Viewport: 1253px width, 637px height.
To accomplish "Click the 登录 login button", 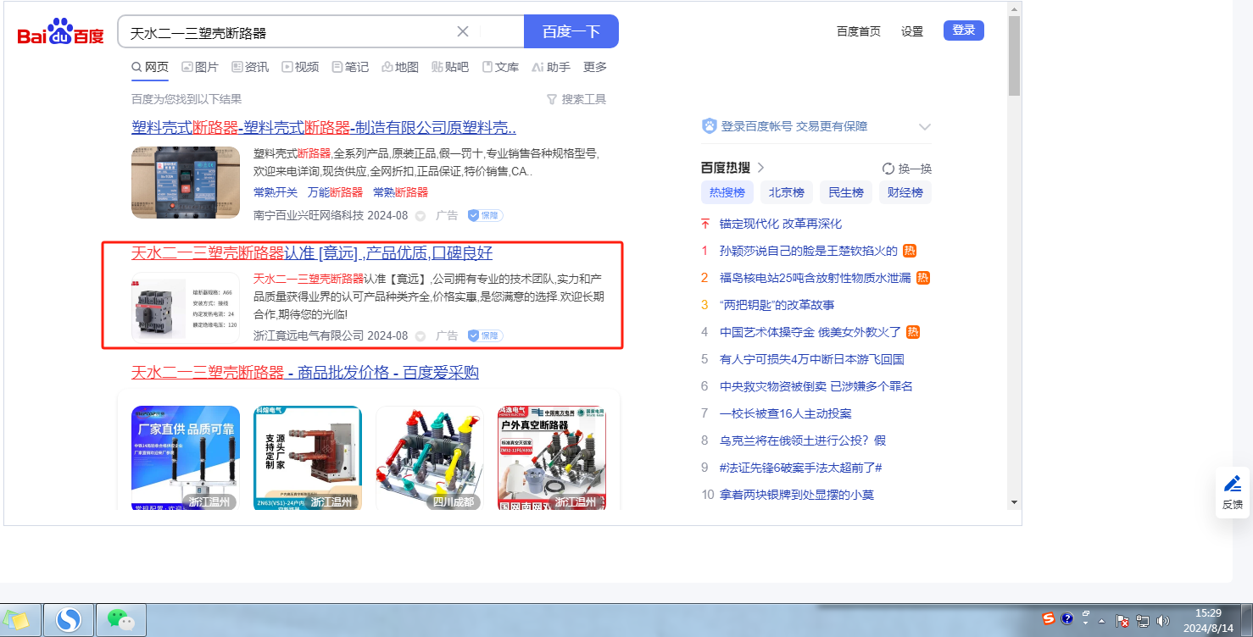I will click(963, 30).
